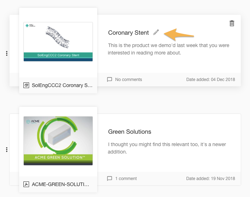
Task: Click the SolEngCCC2 Coronary S... file name
Action: click(x=62, y=85)
